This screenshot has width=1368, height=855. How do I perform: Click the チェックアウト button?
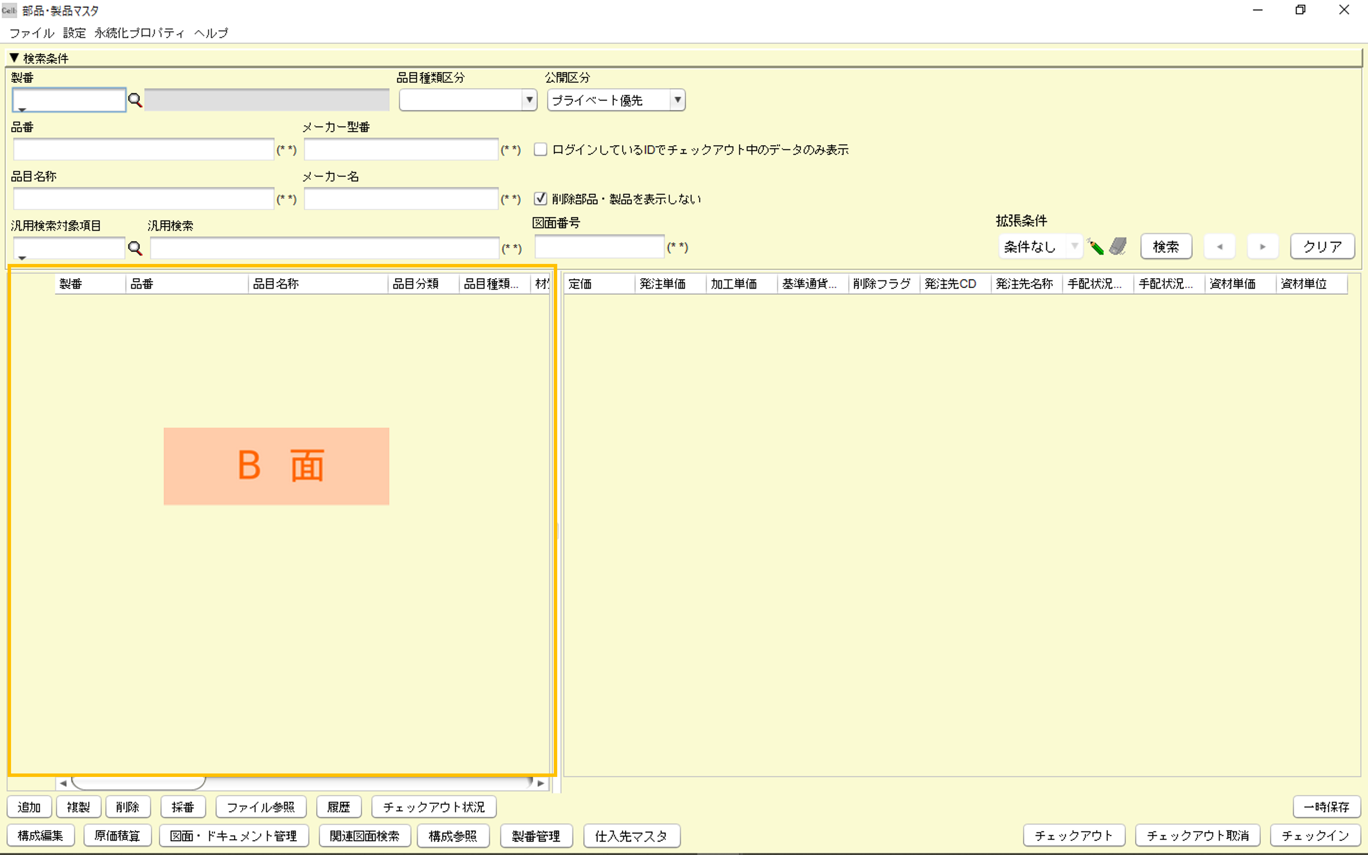pos(1074,836)
